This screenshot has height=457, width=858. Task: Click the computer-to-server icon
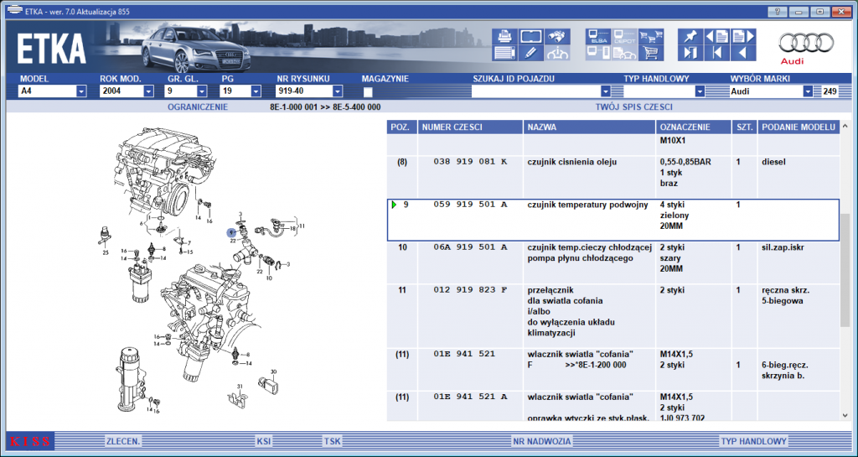click(598, 53)
